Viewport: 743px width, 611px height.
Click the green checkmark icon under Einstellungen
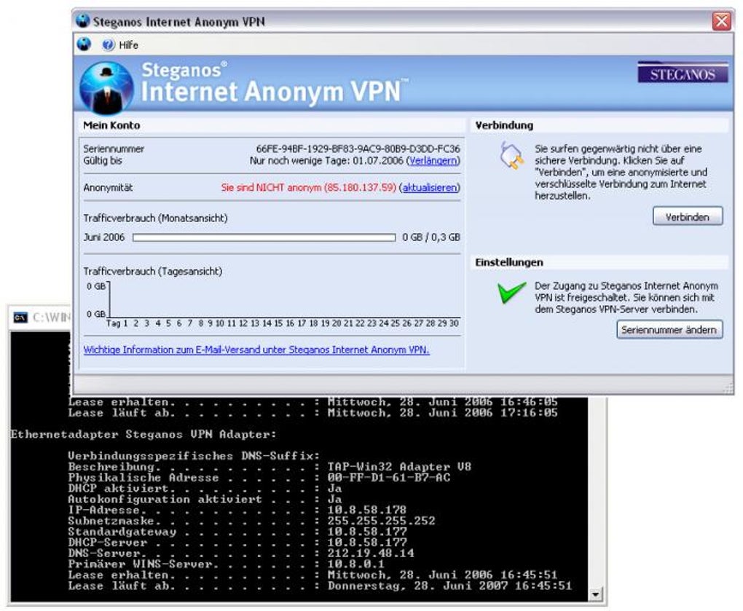512,292
